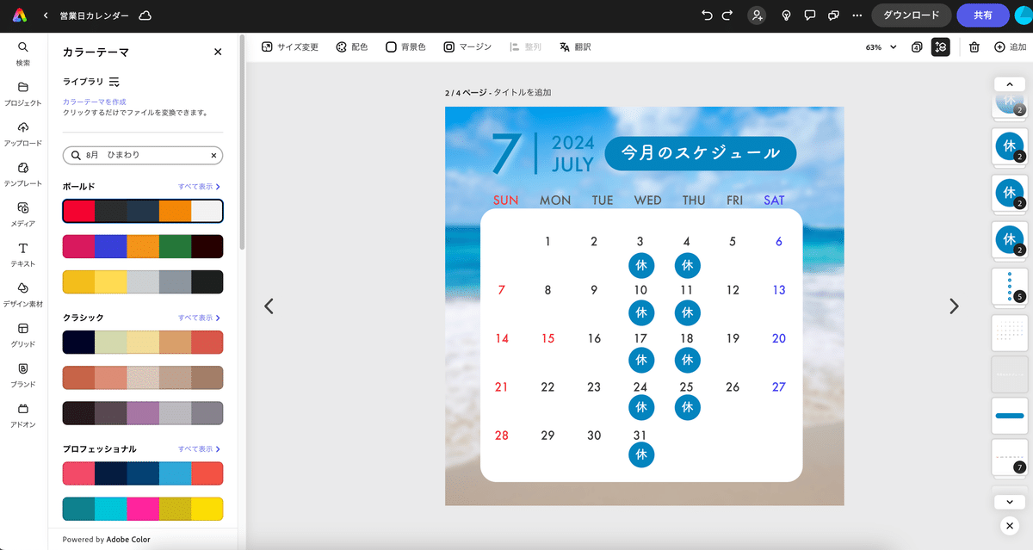Open 検索 in the left sidebar

tap(23, 53)
